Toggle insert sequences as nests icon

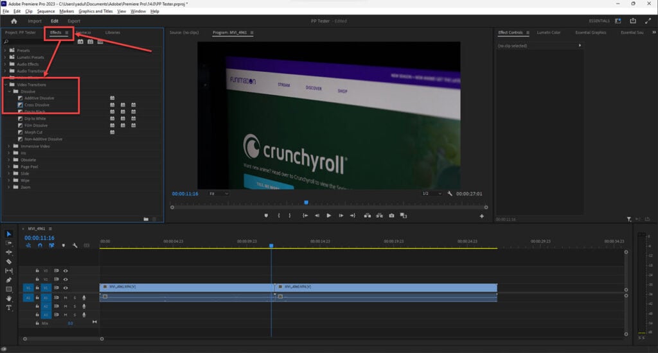click(x=28, y=246)
